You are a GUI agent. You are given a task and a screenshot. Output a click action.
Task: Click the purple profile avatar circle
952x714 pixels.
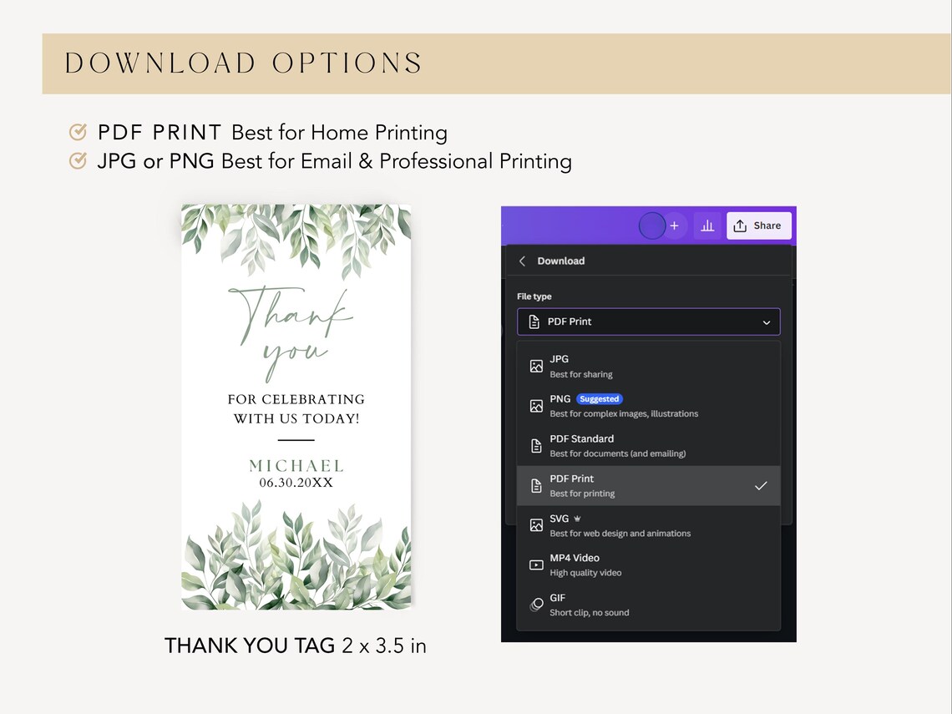[x=652, y=225]
